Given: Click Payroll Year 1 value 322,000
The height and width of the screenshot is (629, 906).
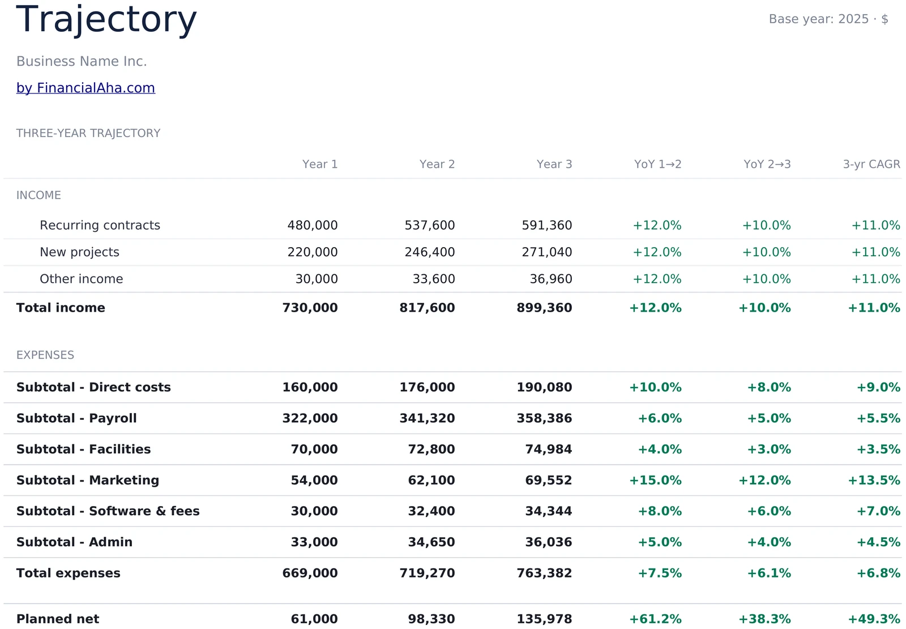Looking at the screenshot, I should (x=310, y=418).
